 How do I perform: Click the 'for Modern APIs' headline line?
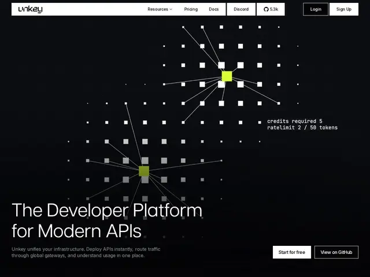coord(76,231)
